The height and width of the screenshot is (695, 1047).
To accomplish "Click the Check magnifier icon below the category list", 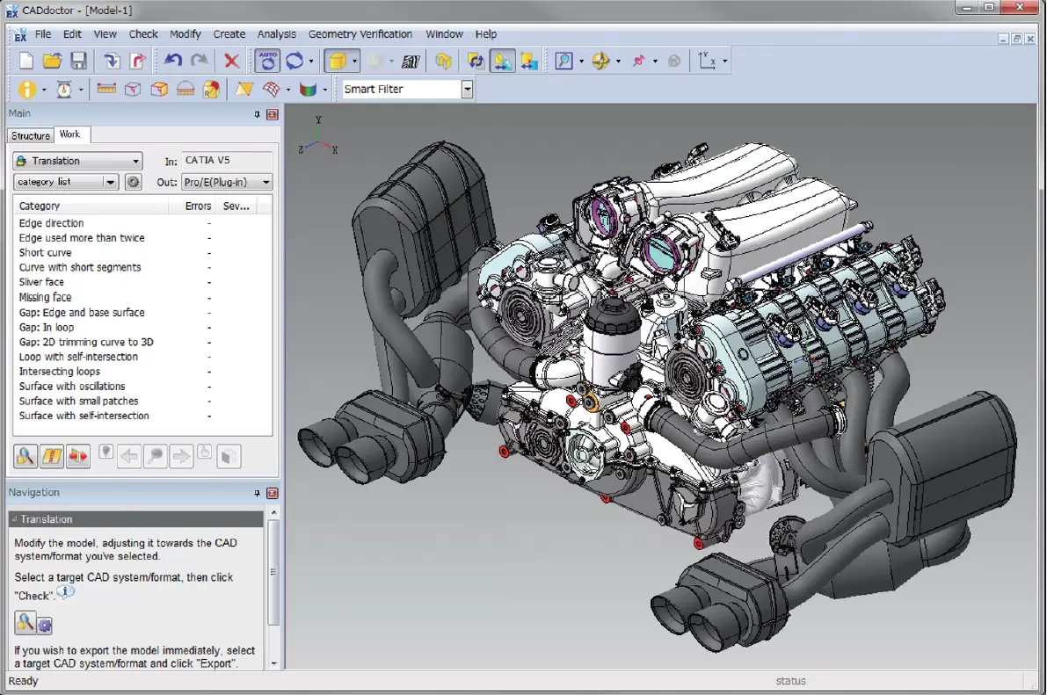I will pos(25,456).
